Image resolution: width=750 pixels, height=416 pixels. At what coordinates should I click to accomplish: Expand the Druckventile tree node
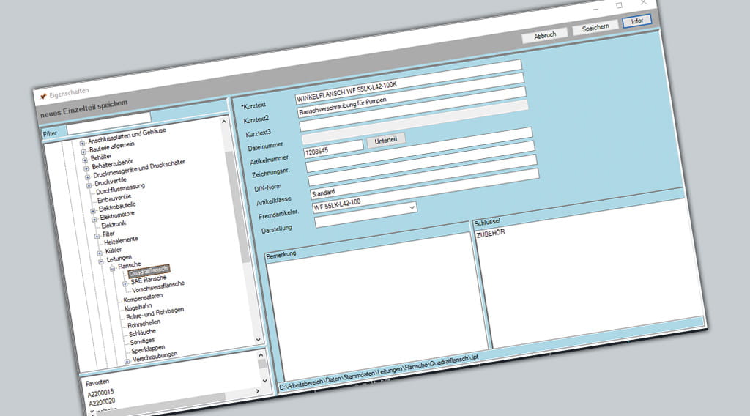88,185
